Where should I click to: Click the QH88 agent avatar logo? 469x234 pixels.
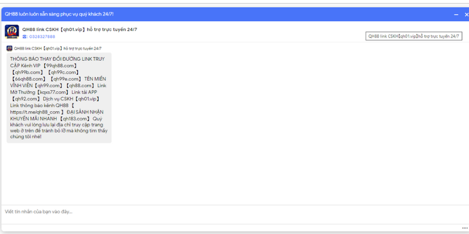click(x=12, y=32)
